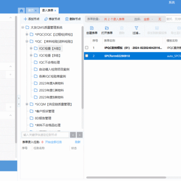Select the IQC不合格处理 folder icon

36,62
